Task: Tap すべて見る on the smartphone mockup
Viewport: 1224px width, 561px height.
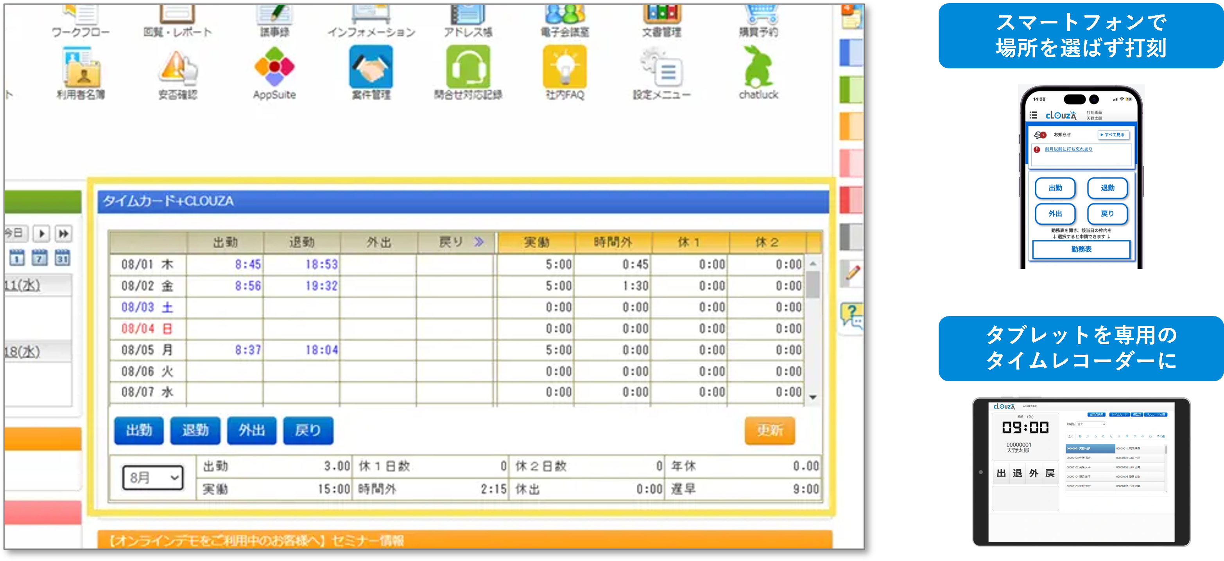Action: pyautogui.click(x=1113, y=135)
